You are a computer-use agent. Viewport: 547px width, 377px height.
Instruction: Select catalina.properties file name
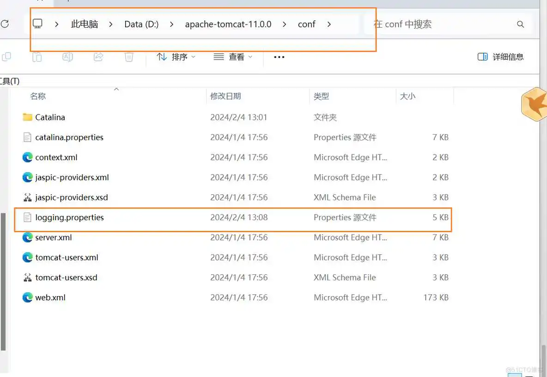pyautogui.click(x=69, y=137)
